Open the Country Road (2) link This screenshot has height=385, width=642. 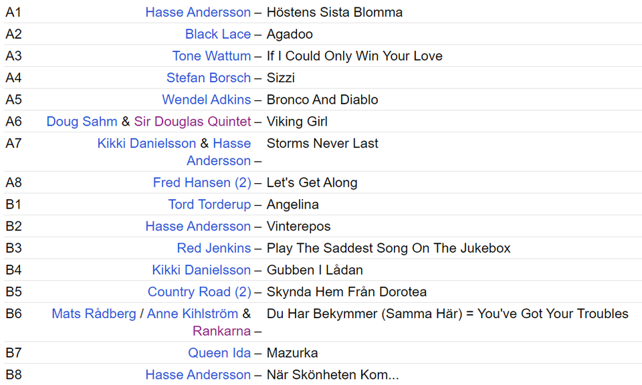199,292
